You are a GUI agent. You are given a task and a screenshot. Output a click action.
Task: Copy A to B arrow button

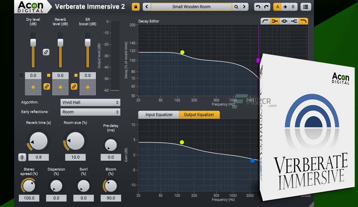[285, 7]
